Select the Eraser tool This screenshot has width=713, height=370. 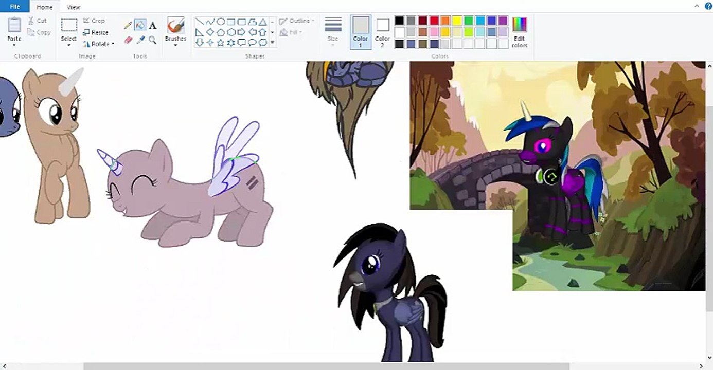pos(128,40)
